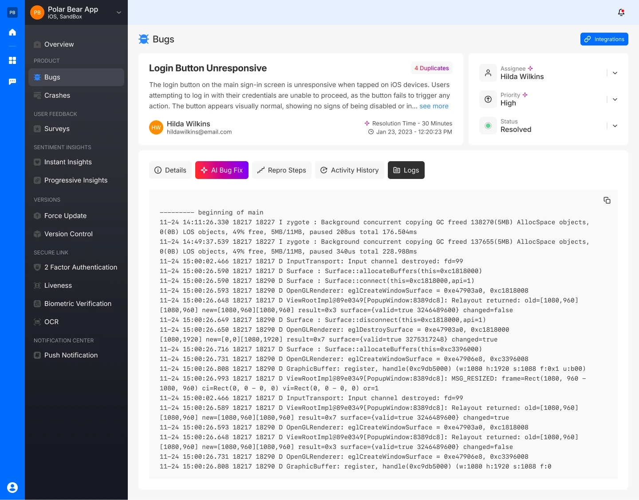Click the Integrations button
The width and height of the screenshot is (639, 500).
click(x=604, y=39)
